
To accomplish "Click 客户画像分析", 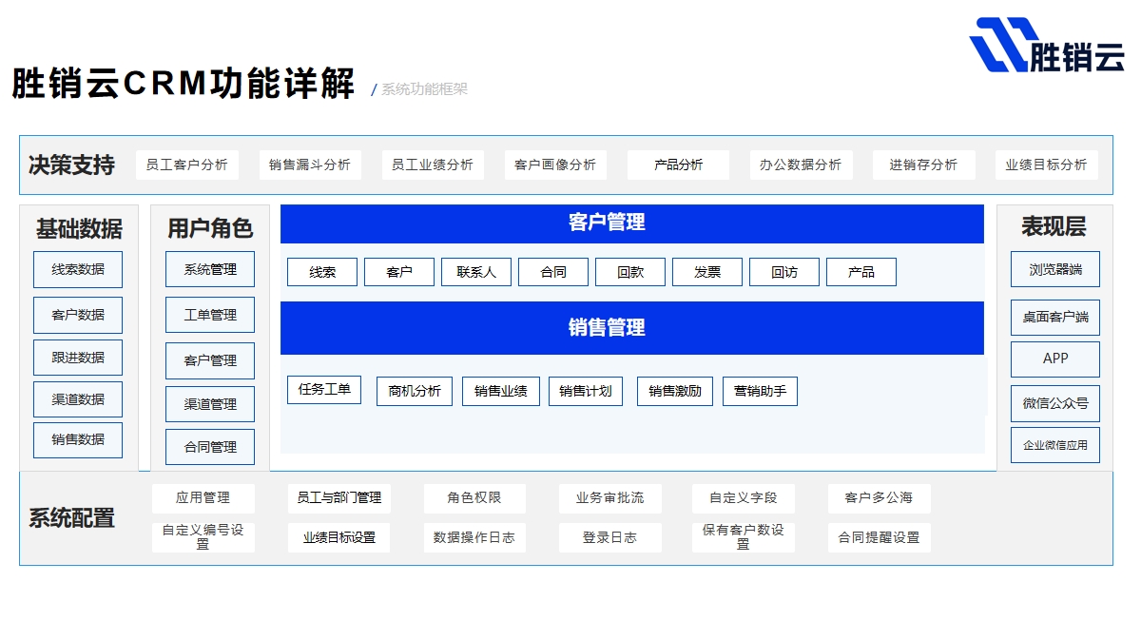I will coord(555,165).
